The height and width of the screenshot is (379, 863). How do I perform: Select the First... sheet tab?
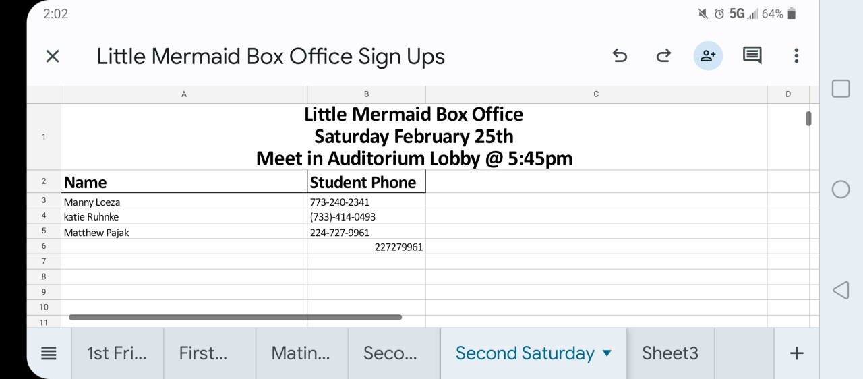pyautogui.click(x=203, y=353)
